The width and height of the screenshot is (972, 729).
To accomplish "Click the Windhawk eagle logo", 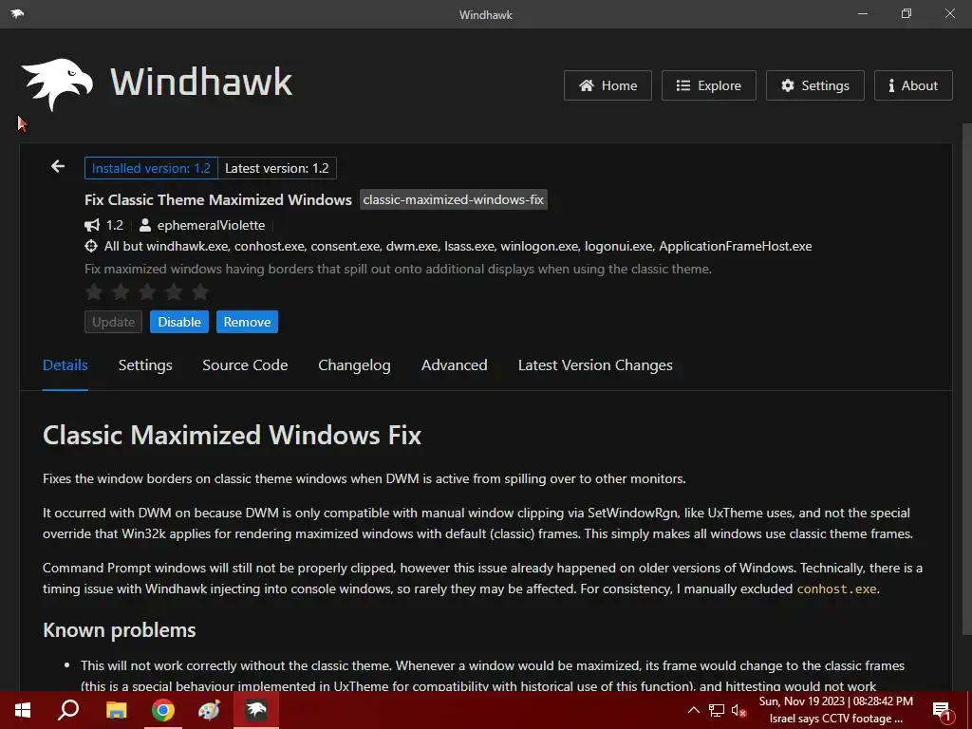I will click(x=57, y=84).
